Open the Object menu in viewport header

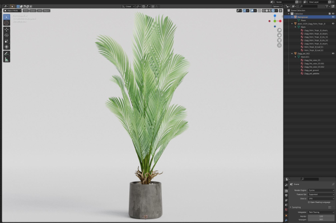[46, 11]
